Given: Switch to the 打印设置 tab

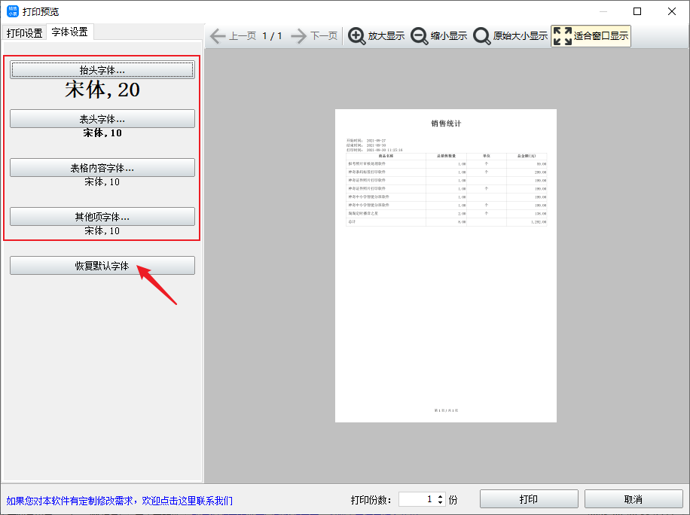Looking at the screenshot, I should [x=25, y=33].
